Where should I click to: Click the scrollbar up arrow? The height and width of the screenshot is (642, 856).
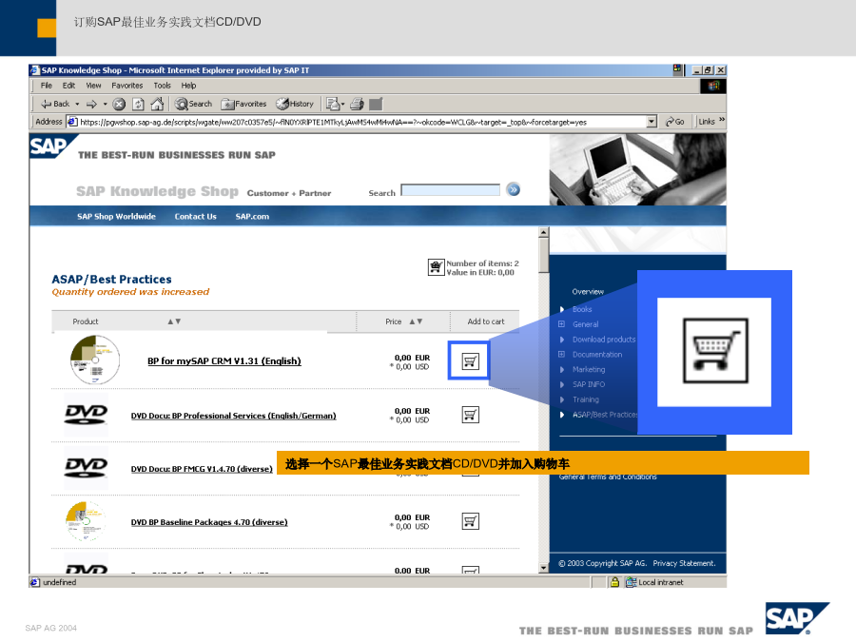pyautogui.click(x=543, y=233)
